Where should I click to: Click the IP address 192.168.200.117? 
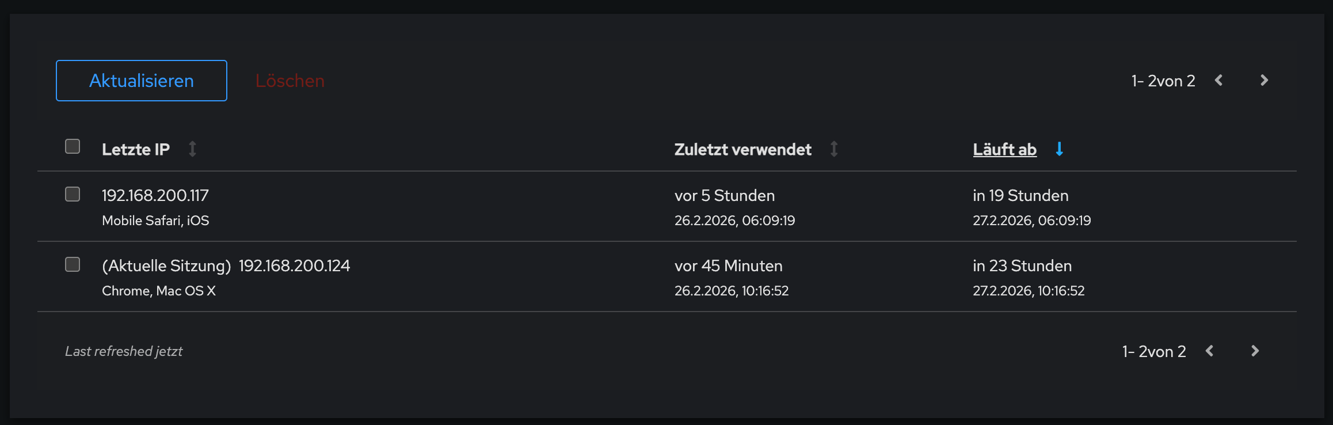pyautogui.click(x=155, y=196)
